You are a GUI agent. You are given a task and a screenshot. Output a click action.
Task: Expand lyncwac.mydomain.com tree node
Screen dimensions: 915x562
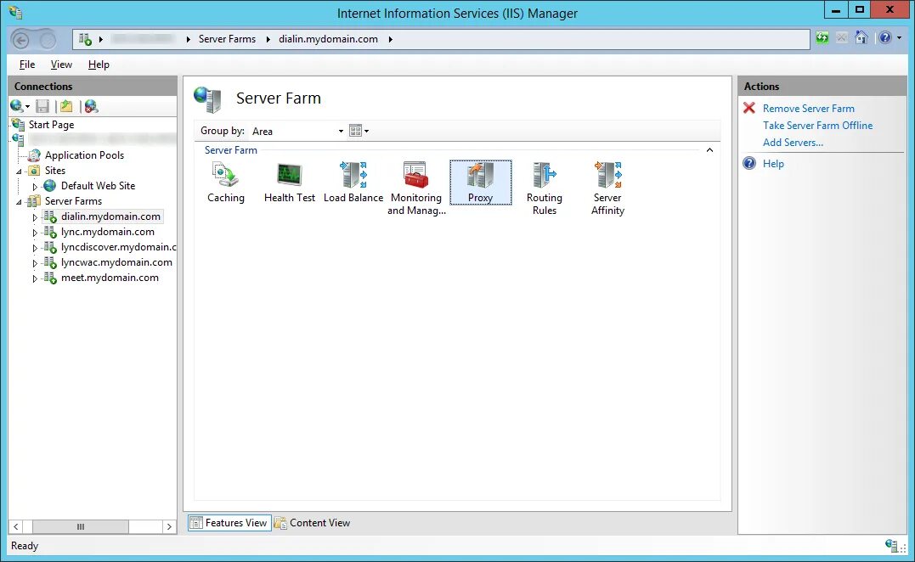point(35,263)
